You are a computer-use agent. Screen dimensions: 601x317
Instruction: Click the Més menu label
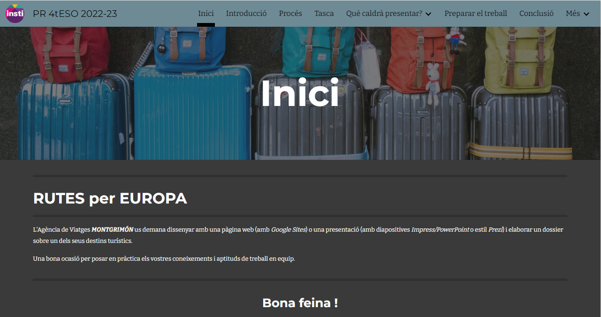point(573,14)
